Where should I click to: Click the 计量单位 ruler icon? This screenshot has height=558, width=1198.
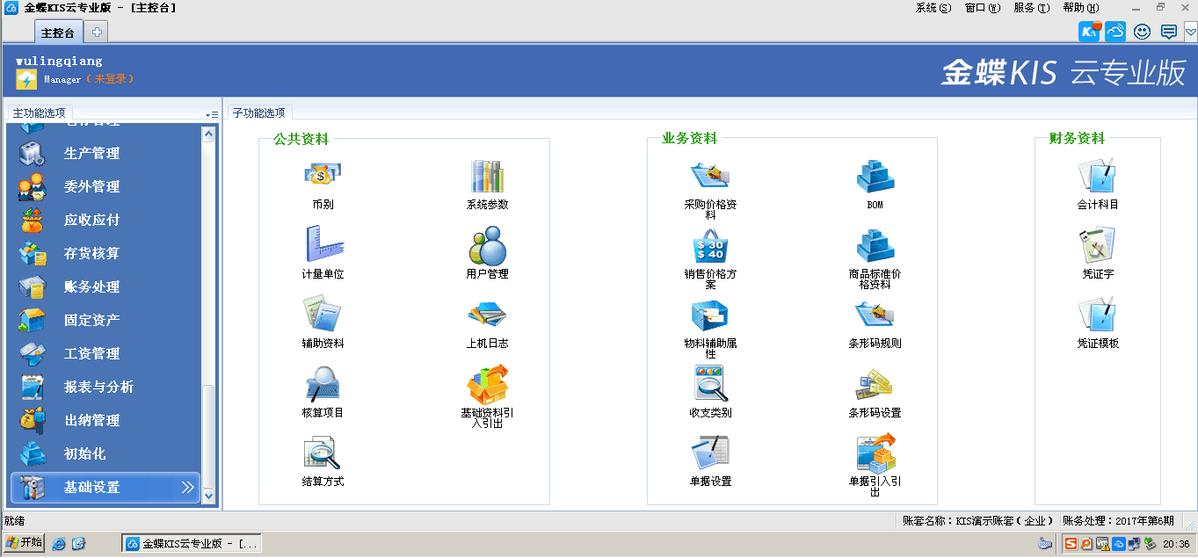point(322,245)
